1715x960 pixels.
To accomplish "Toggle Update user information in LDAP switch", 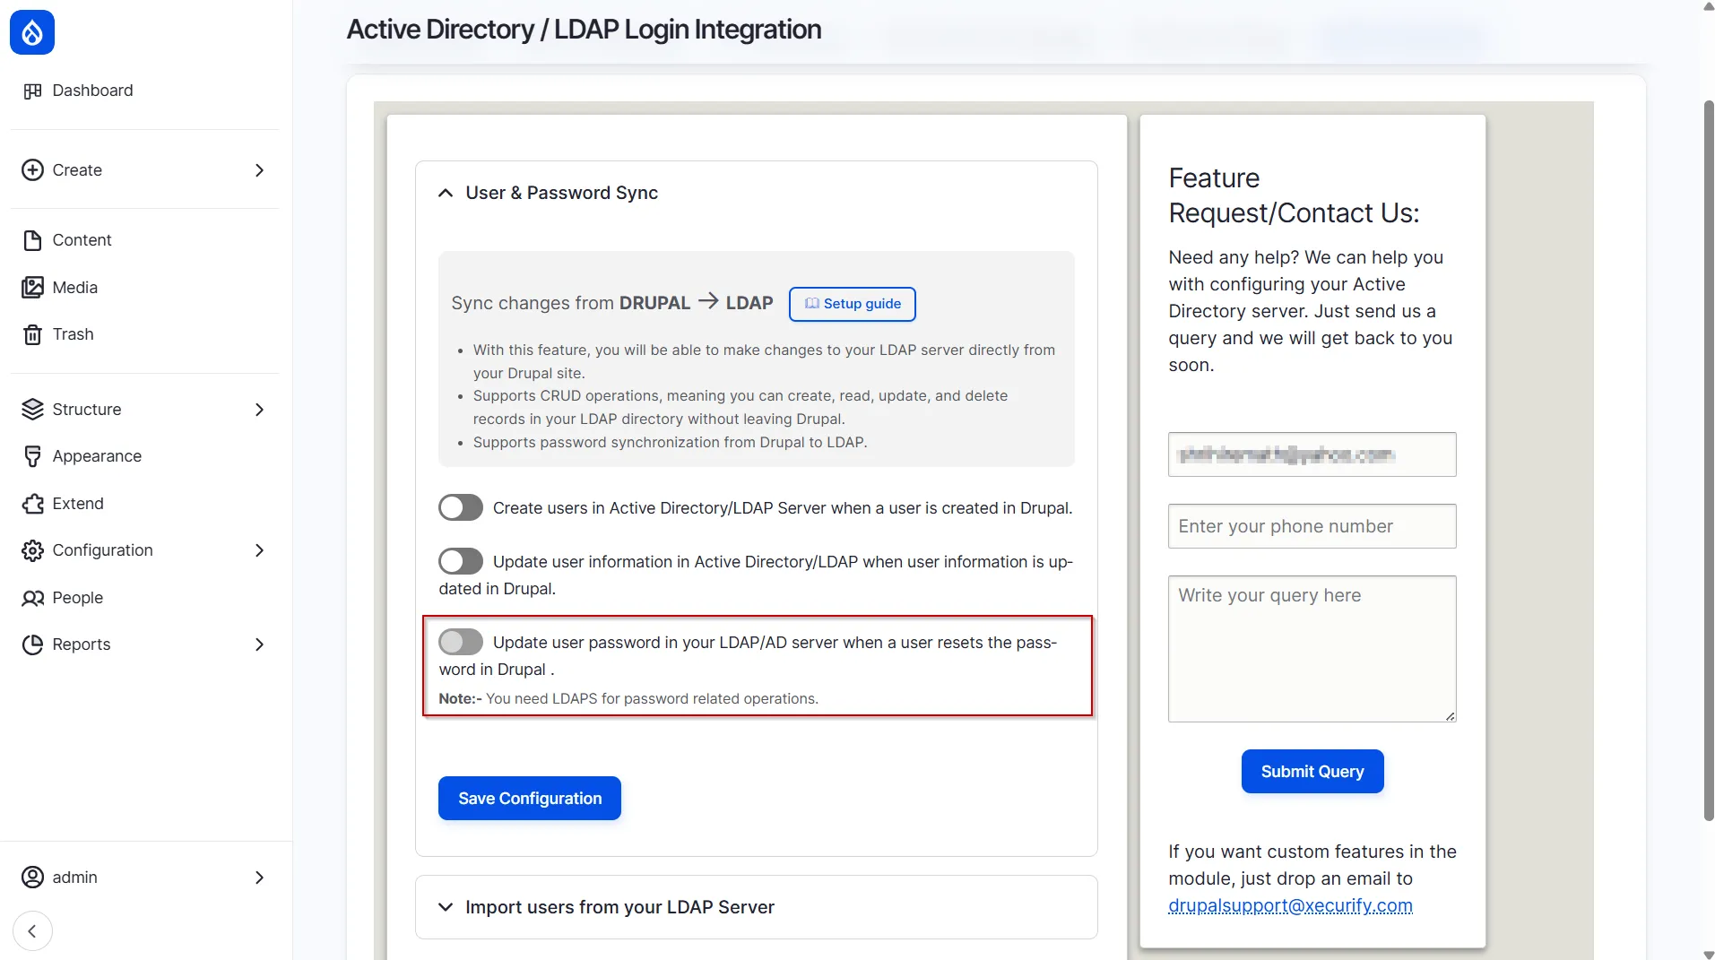I will 461,562.
